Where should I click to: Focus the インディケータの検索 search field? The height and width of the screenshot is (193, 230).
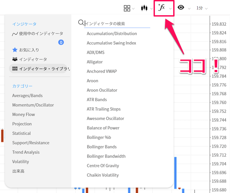coord(117,24)
